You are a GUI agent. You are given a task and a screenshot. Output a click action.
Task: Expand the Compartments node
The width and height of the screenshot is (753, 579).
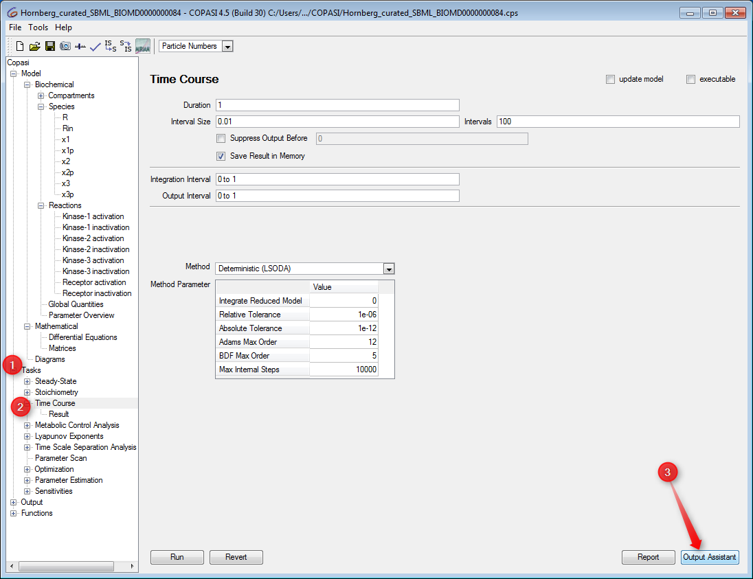41,95
